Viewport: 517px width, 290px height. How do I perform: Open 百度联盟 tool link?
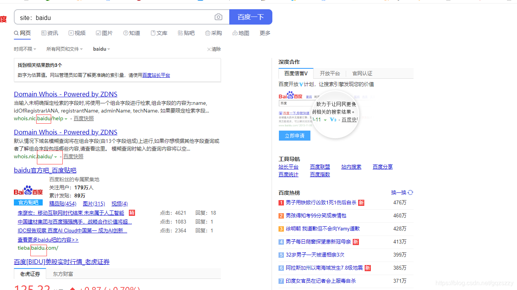click(x=320, y=167)
